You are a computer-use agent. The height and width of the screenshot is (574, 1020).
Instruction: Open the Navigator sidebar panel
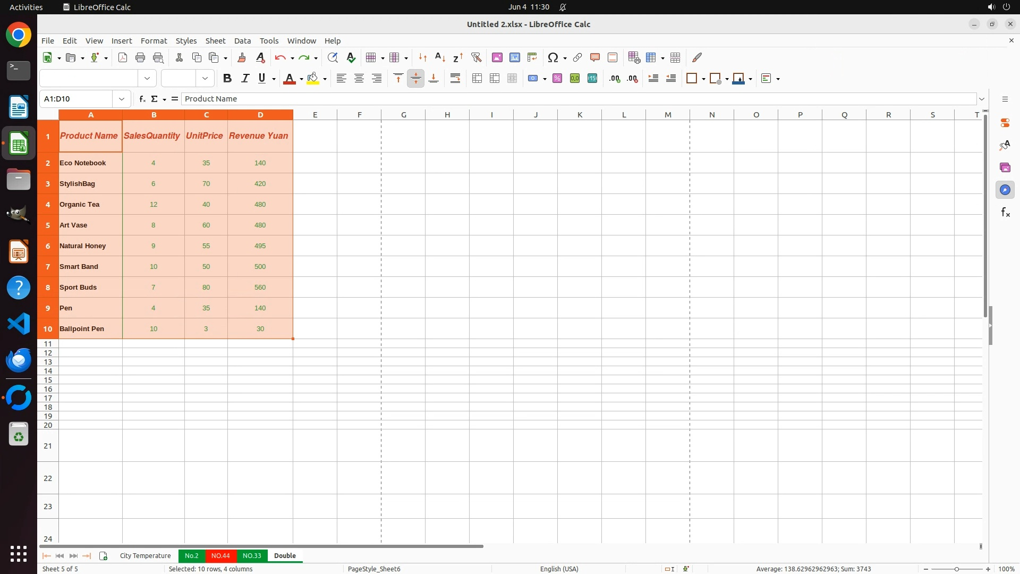tap(1005, 190)
